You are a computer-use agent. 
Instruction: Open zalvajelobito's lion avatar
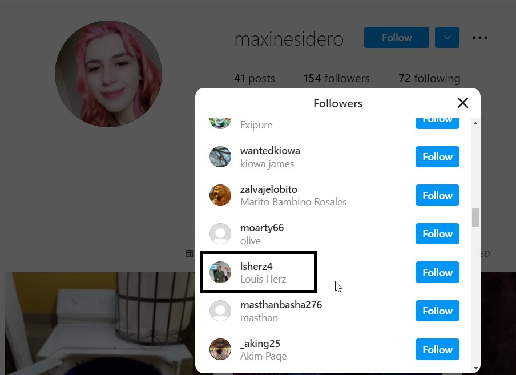(x=220, y=195)
